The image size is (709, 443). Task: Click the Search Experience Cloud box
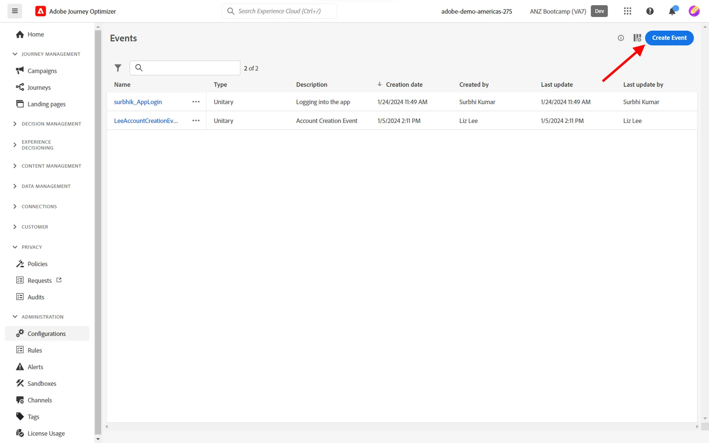[279, 11]
